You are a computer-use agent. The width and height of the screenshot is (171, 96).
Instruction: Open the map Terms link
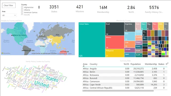(70, 54)
